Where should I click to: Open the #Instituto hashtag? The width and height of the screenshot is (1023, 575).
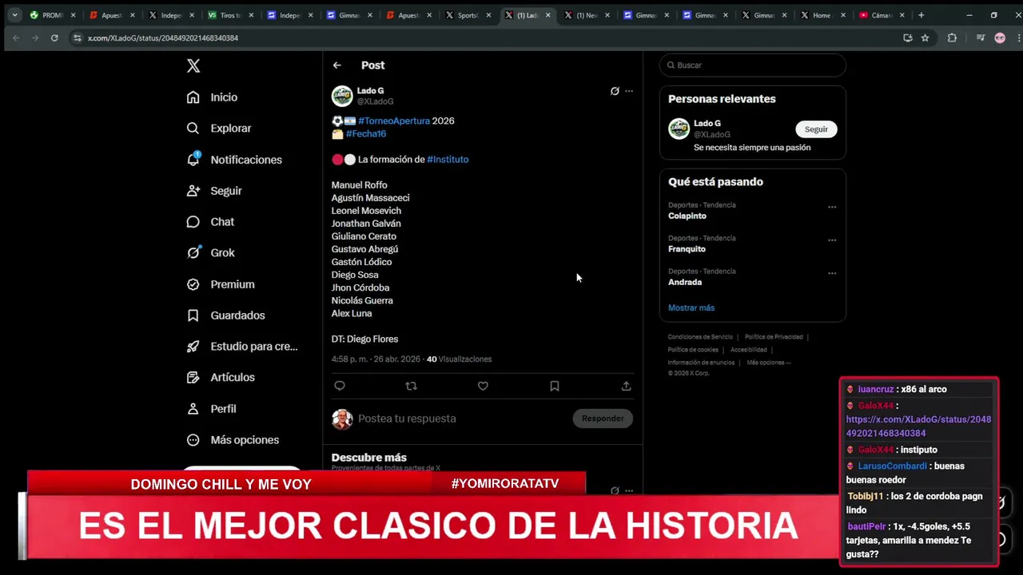(448, 160)
